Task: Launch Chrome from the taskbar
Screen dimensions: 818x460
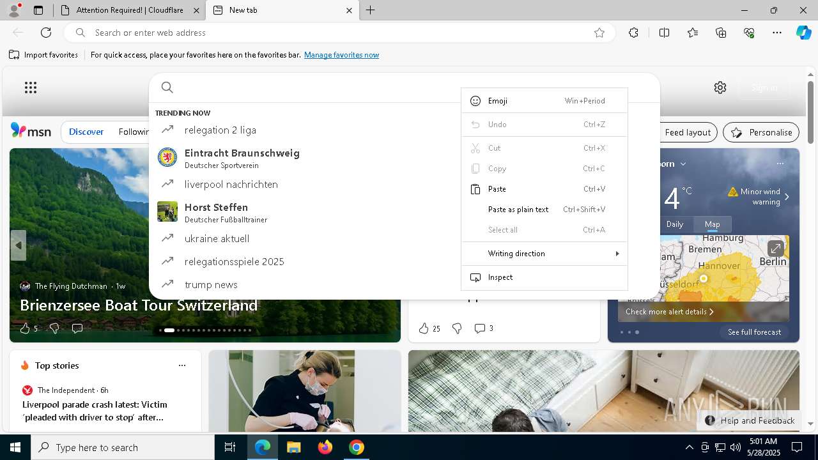Action: point(357,447)
